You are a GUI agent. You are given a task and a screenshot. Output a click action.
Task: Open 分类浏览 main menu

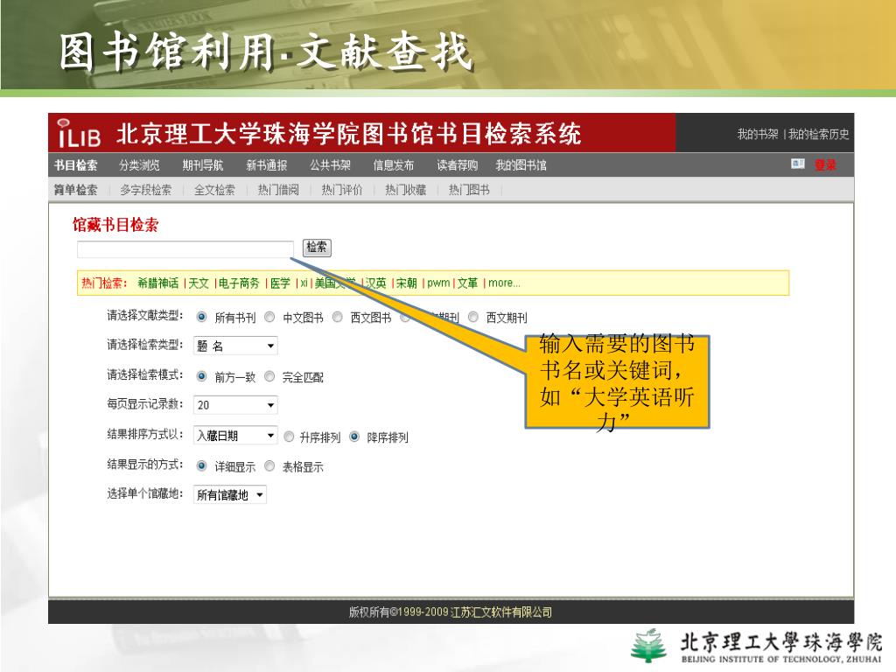tap(139, 165)
